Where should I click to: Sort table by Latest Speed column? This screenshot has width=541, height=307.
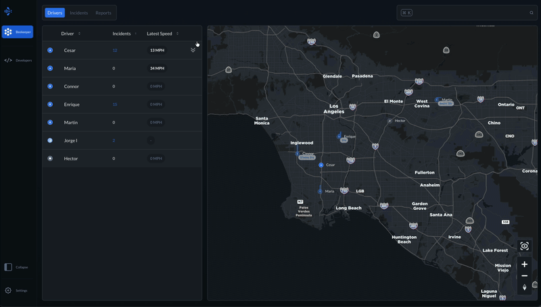point(162,34)
